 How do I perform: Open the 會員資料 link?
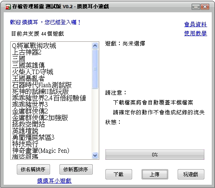[x=195, y=24]
